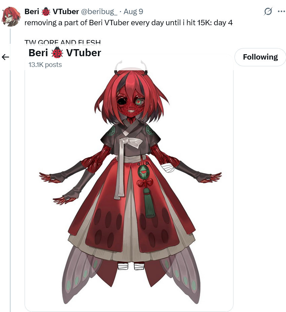Click the Beri VTuber profile header title

tap(65, 53)
